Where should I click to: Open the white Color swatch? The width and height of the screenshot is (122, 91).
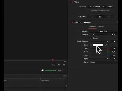98,45
